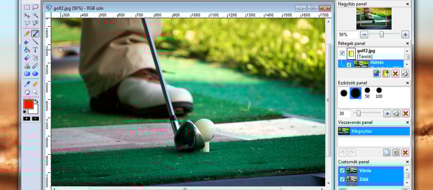Hide the Háttér layer via its checkbox
Screen dimensions: 433x190
(x=349, y=65)
